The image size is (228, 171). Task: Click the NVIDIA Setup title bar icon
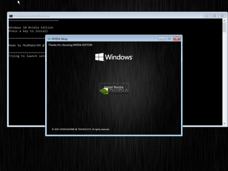49,39
